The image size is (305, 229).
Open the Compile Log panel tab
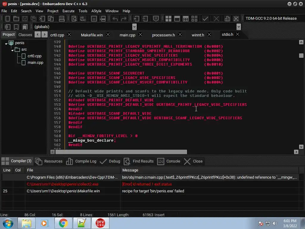(81, 161)
